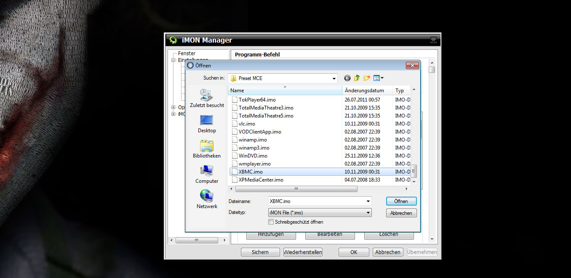
Task: Click the iMON Manager gear logo
Action: (173, 40)
